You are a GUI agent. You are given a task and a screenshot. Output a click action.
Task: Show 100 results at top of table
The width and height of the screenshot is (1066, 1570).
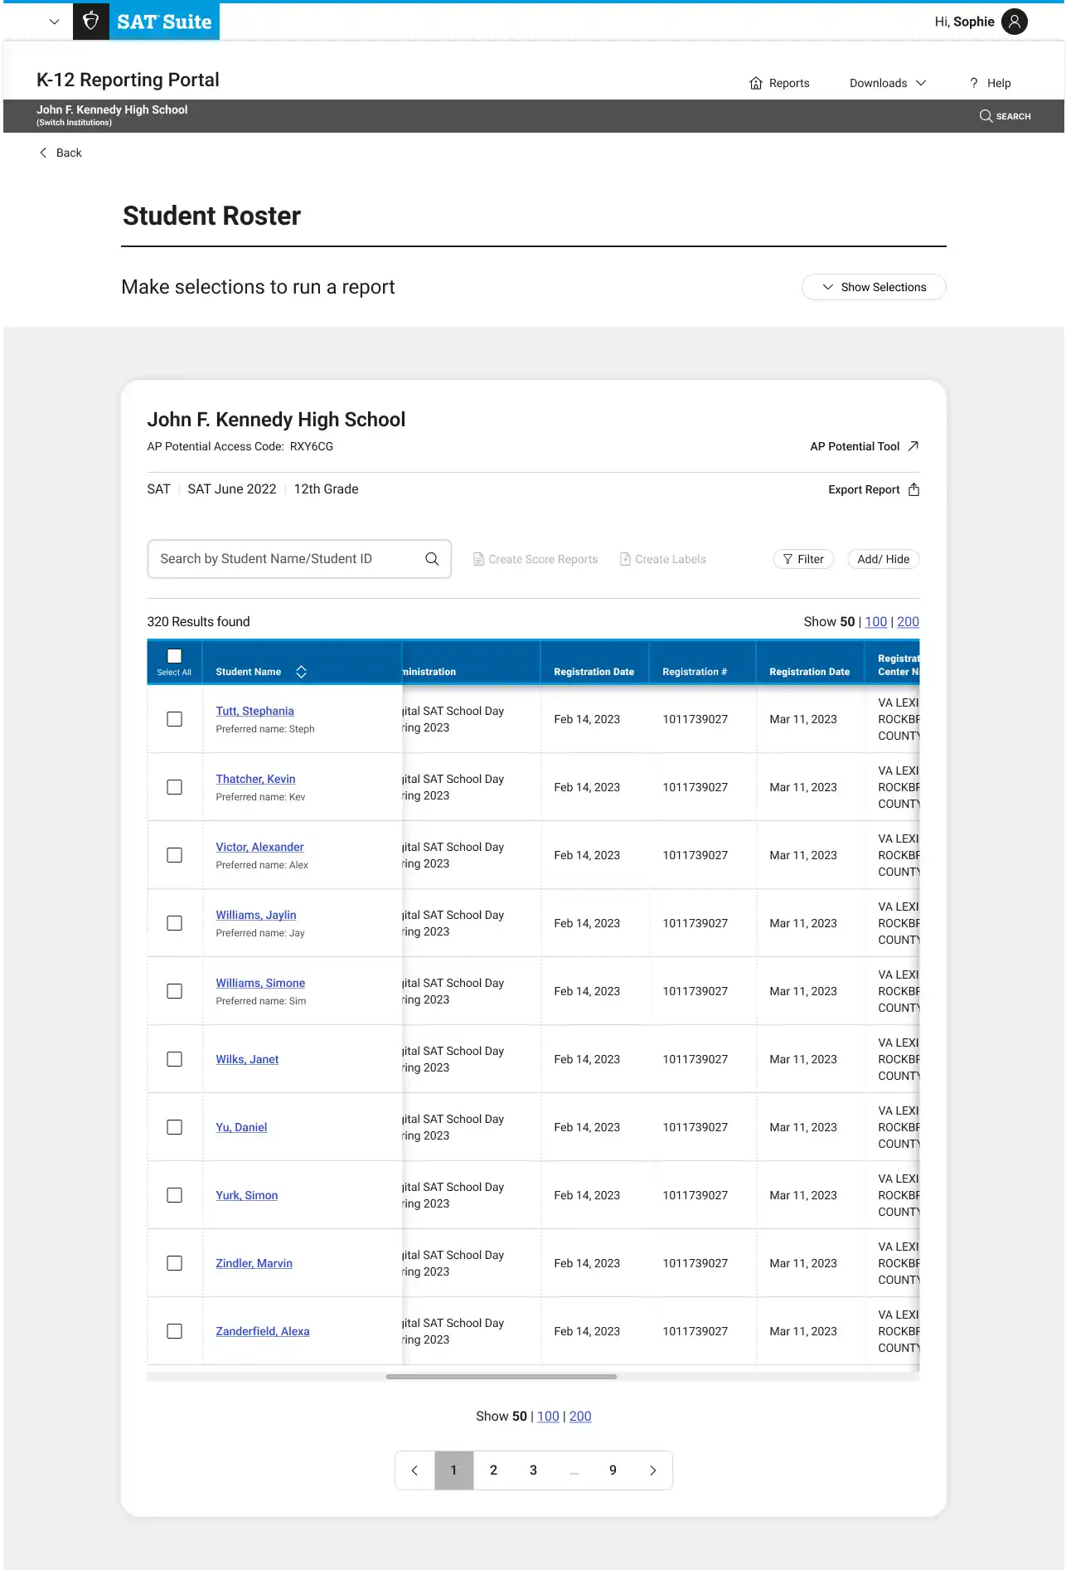(x=876, y=622)
